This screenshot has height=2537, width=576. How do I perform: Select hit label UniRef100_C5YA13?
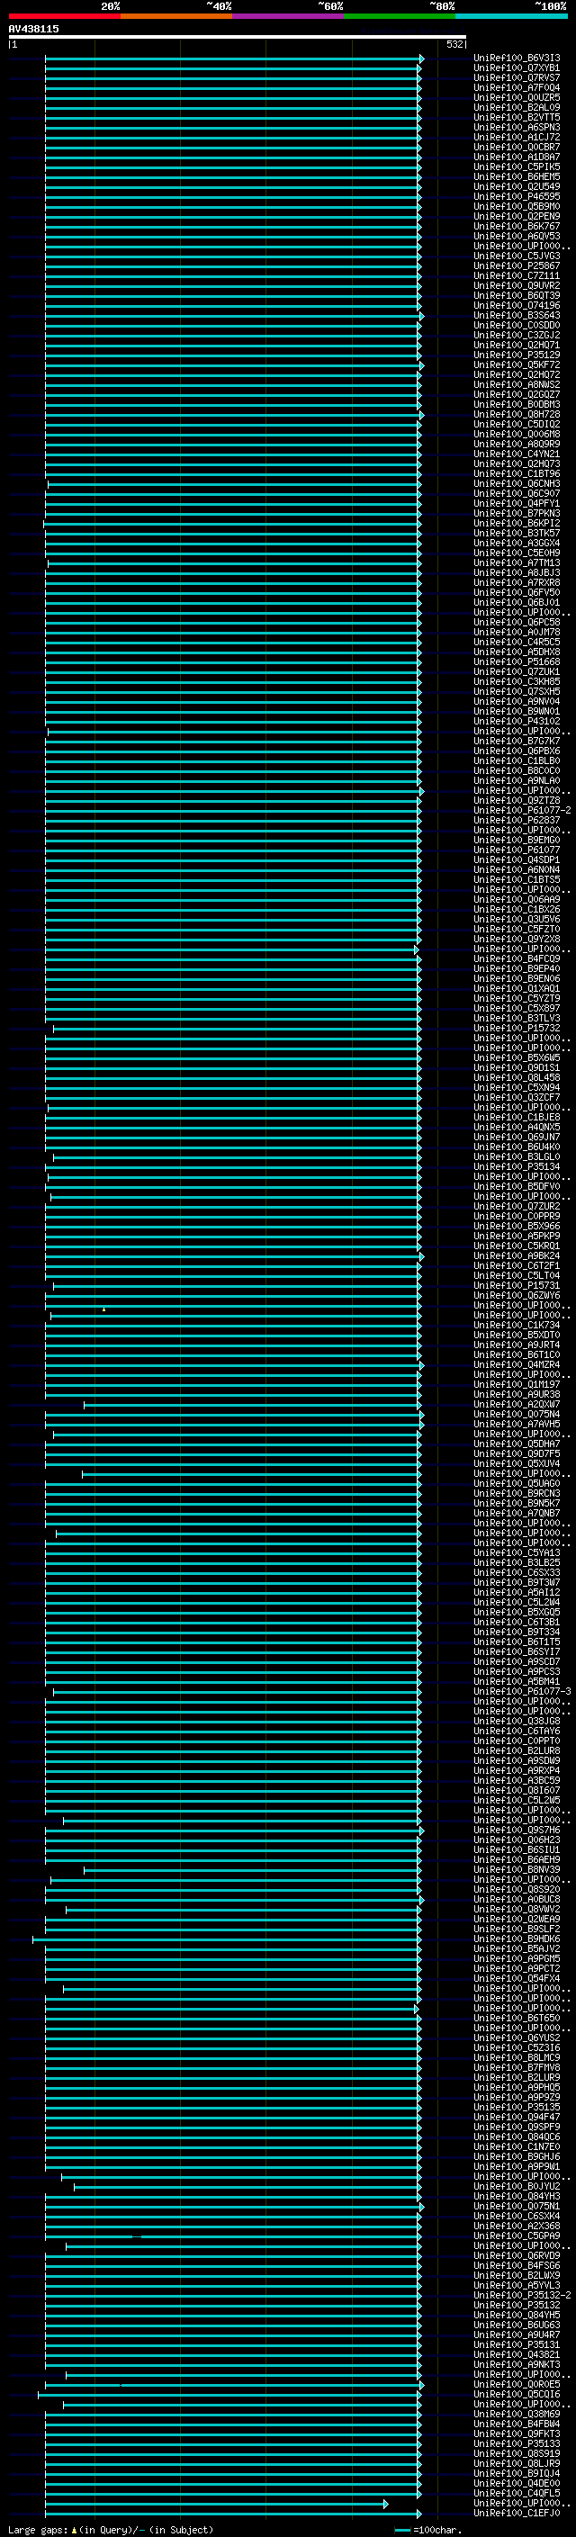[517, 1553]
